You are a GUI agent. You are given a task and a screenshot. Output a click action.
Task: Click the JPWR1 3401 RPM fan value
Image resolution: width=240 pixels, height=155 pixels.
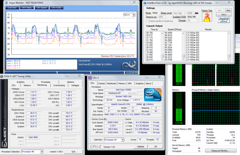click(x=33, y=138)
